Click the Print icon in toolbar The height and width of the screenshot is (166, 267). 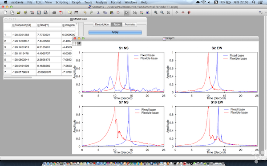pos(54,12)
